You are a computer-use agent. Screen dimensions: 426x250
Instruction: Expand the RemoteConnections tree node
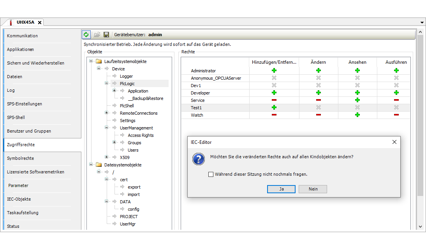(x=107, y=113)
